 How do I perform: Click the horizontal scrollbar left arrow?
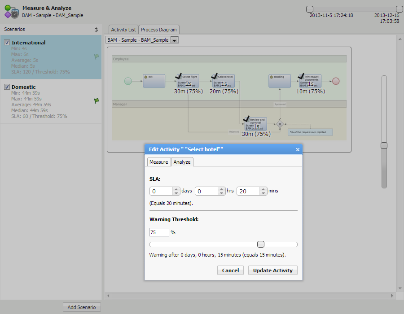108,296
